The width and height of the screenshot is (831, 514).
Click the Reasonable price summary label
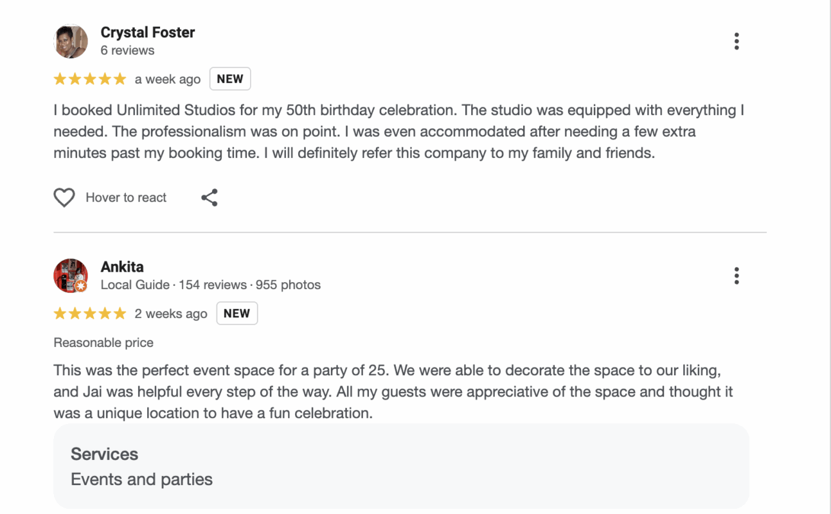click(103, 342)
